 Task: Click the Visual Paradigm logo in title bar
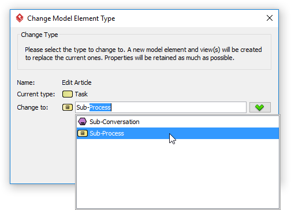click(20, 18)
